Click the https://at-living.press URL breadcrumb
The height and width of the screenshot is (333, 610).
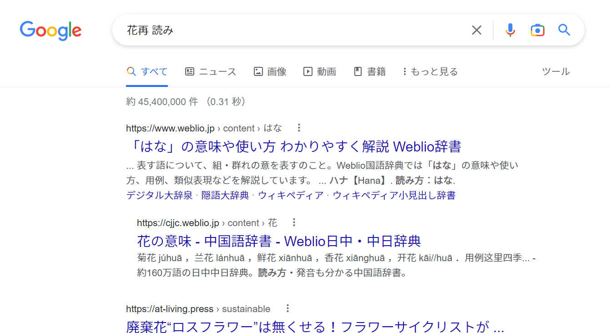(x=198, y=309)
